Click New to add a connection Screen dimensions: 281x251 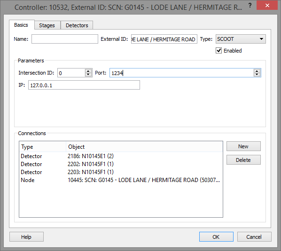pyautogui.click(x=243, y=146)
